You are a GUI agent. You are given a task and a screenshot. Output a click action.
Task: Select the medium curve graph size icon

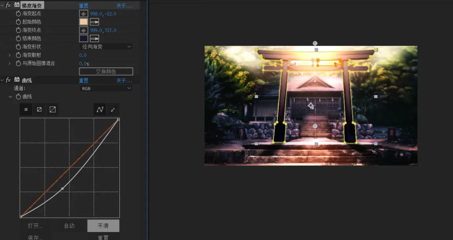39,110
